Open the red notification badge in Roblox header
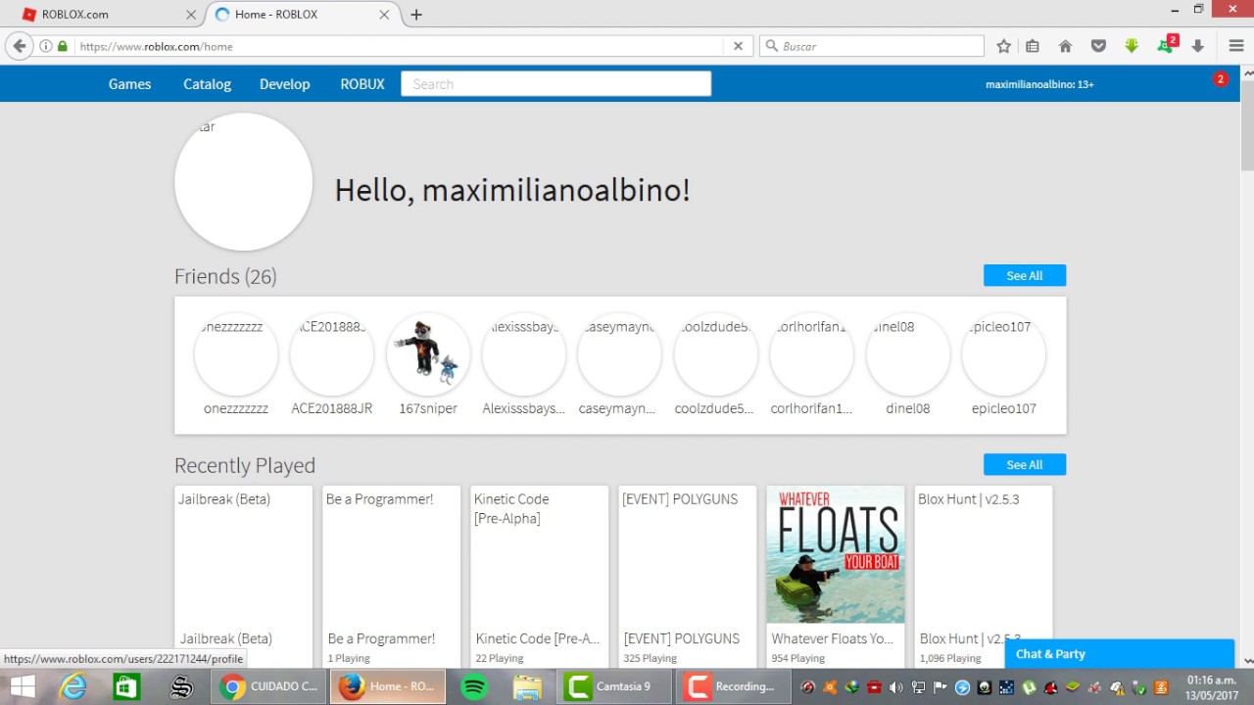This screenshot has width=1254, height=705. [x=1220, y=79]
